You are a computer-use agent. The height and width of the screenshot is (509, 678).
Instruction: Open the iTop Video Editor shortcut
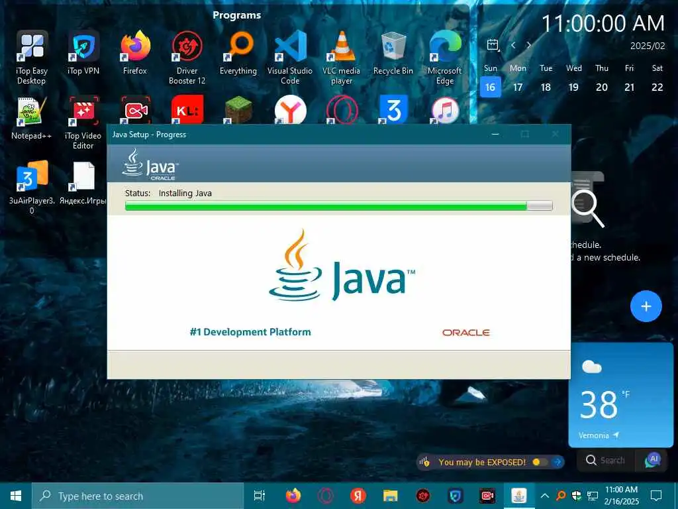(83, 123)
